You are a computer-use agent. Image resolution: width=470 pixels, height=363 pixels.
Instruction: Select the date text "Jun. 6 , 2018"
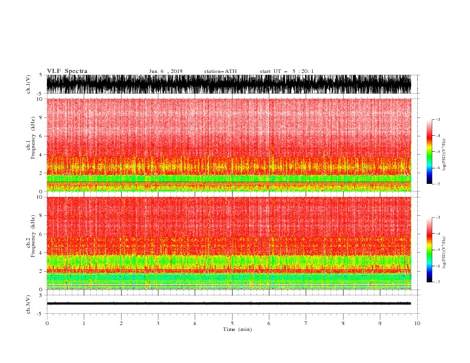click(x=166, y=71)
